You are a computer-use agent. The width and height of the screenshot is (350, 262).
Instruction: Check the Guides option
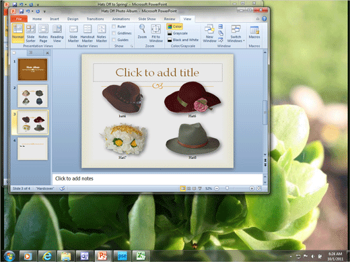(x=114, y=40)
